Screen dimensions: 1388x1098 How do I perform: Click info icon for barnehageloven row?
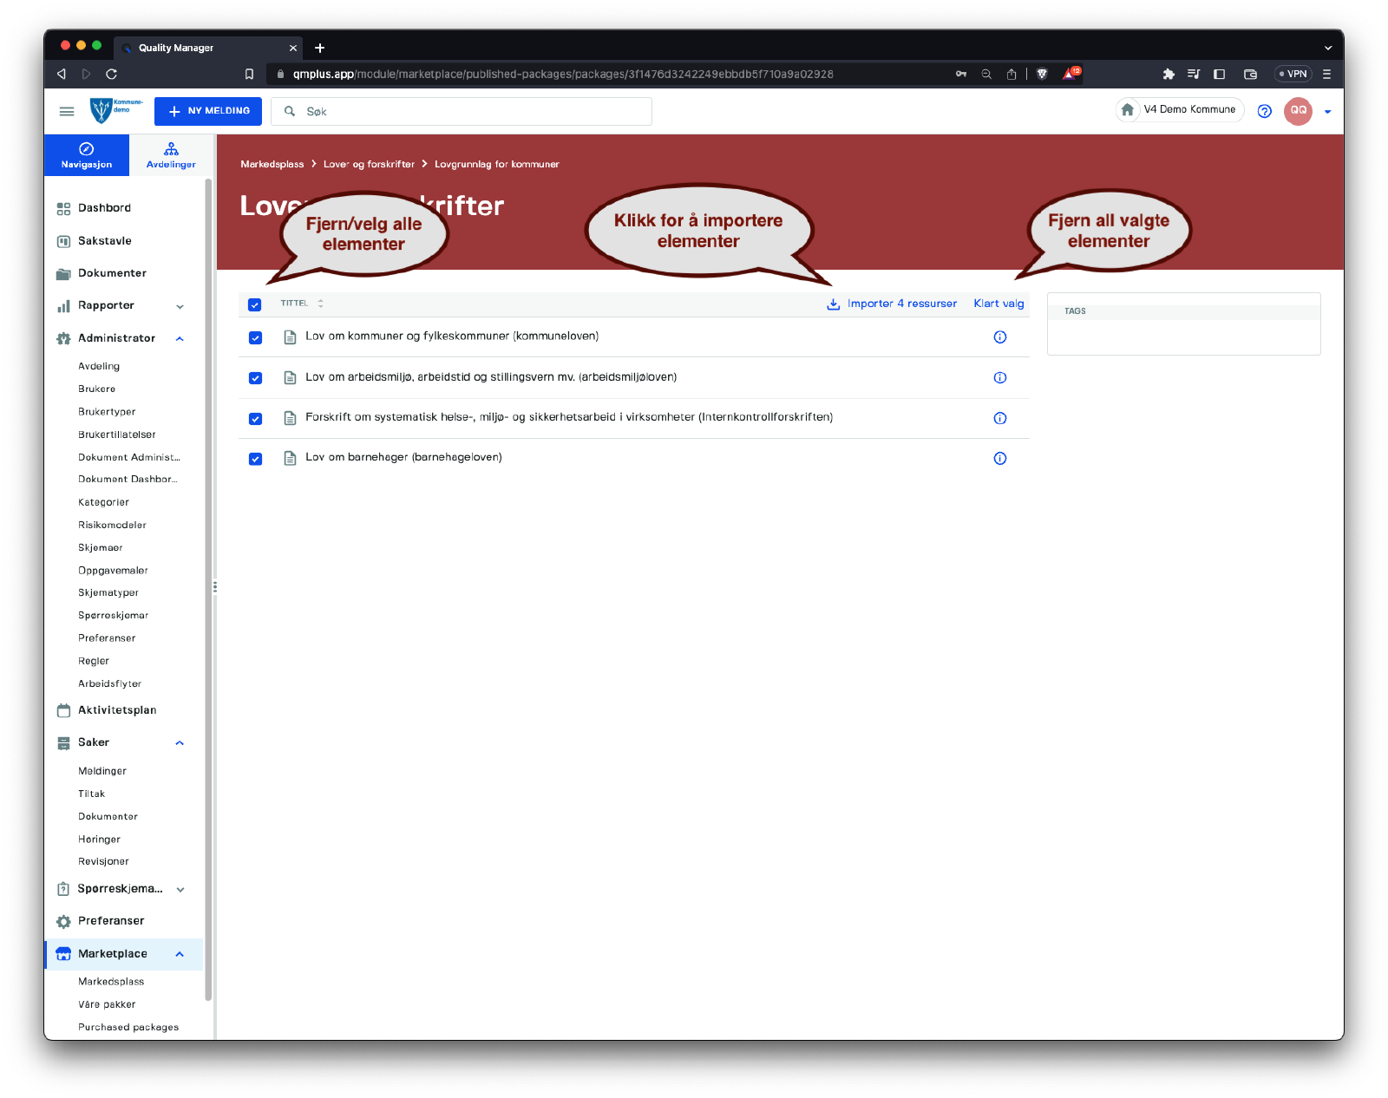[x=999, y=459]
